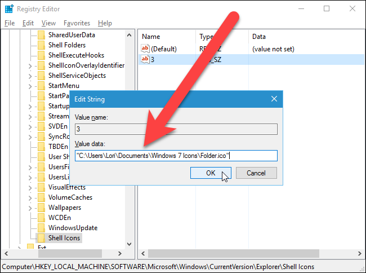The width and height of the screenshot is (366, 273).
Task: Select the WindowsUpdate tree label
Action: pyautogui.click(x=73, y=228)
